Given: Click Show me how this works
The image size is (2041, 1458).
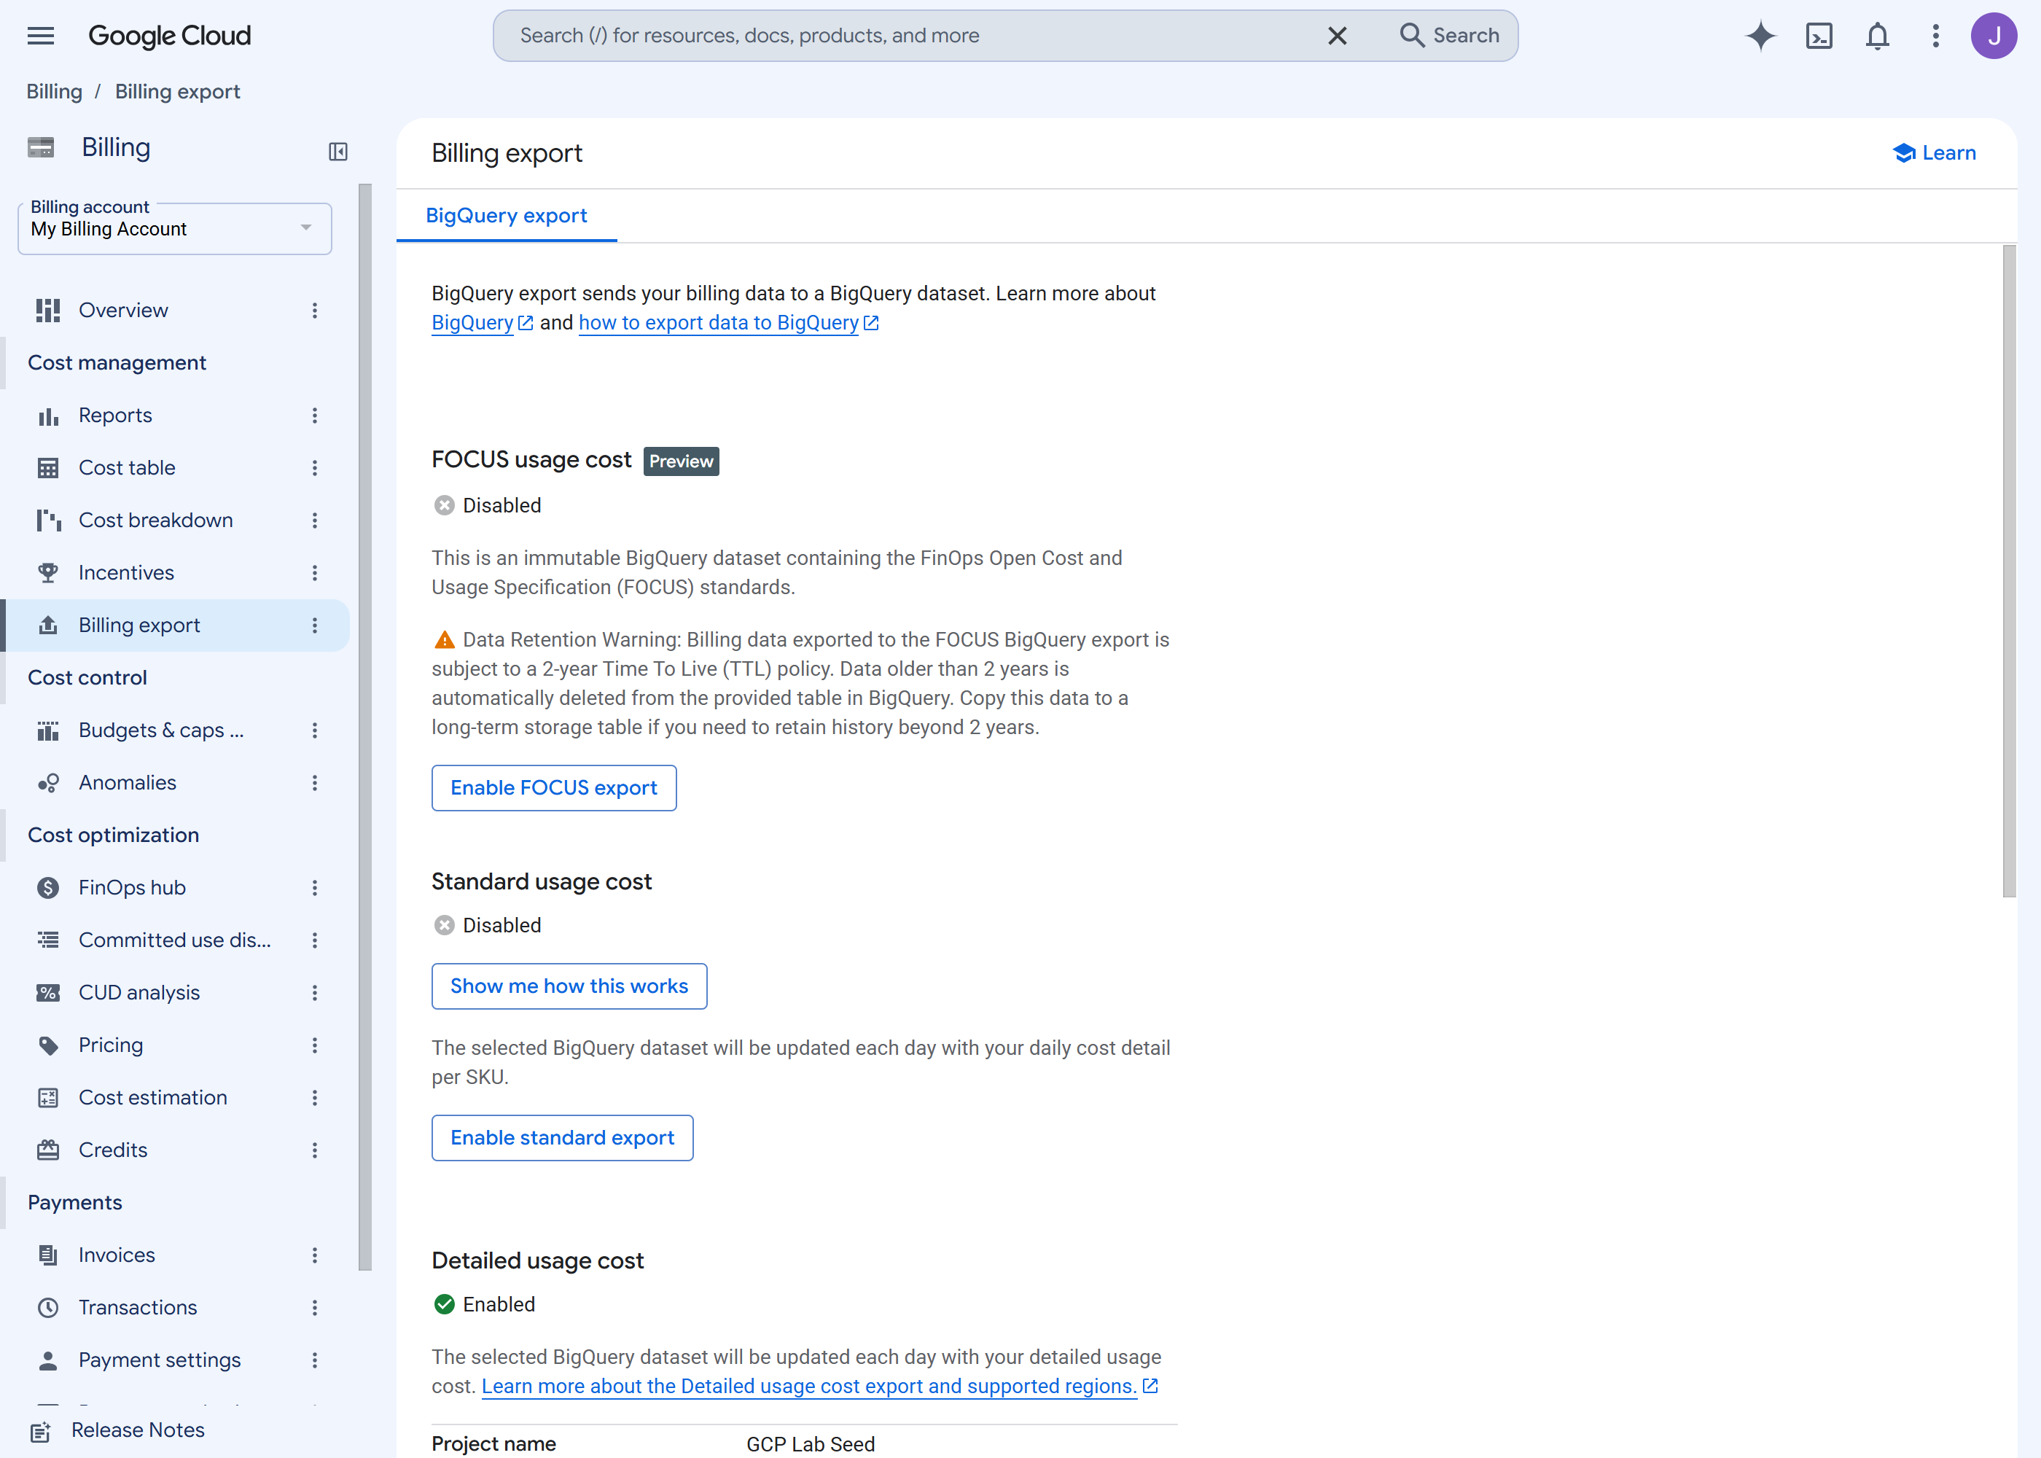Looking at the screenshot, I should 569,986.
